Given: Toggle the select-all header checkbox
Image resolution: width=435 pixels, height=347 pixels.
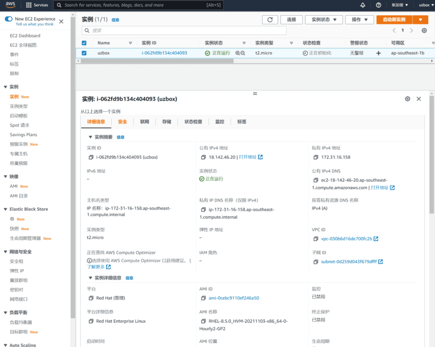Looking at the screenshot, I should [84, 43].
